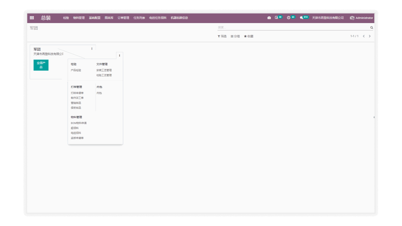Screen dimensions: 402x226
Task: Select 产品检验 in the popup menu
Action: click(x=76, y=70)
